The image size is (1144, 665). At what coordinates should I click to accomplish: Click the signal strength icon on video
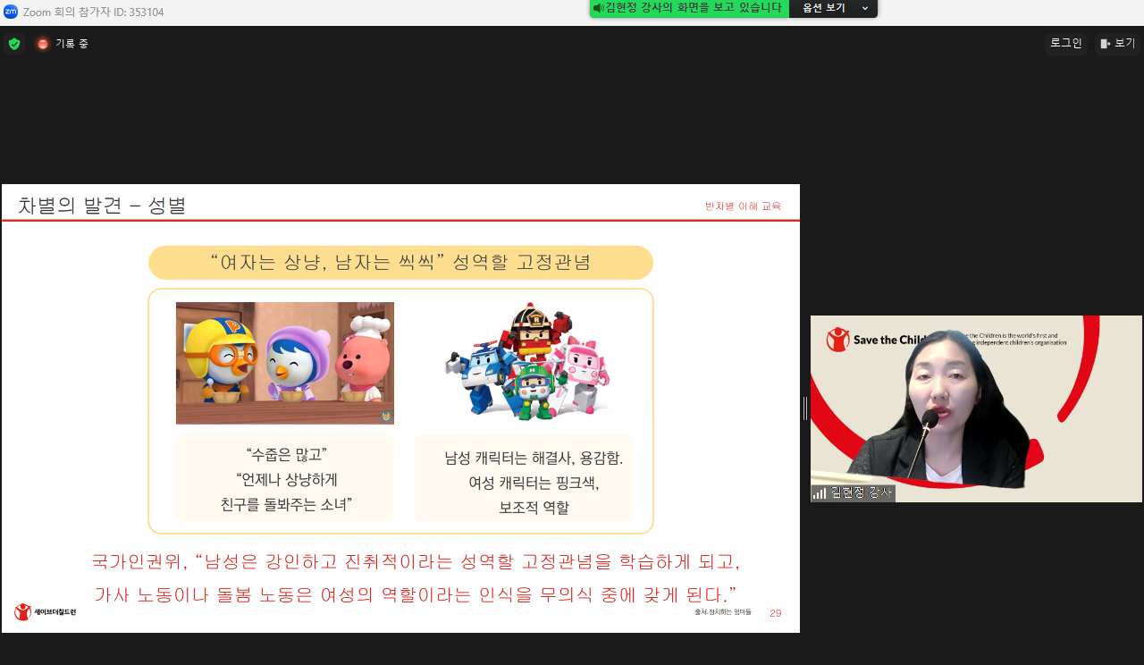[820, 493]
